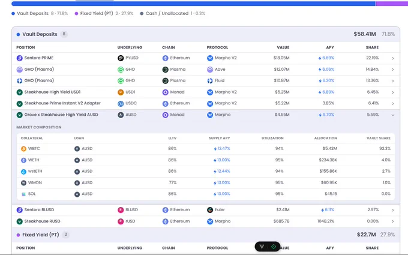Click the SOL collateral icon

tap(23, 194)
